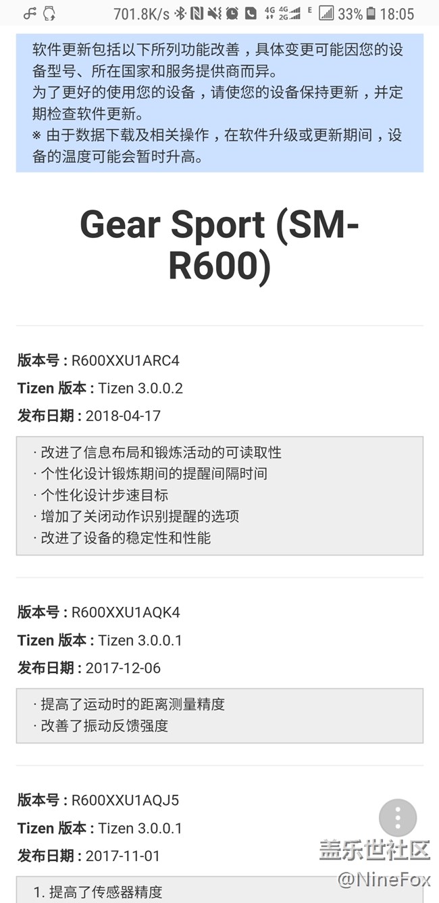439x903 pixels.
Task: Tap the R600XXU1AQK4 changelog box
Action: [x=219, y=715]
